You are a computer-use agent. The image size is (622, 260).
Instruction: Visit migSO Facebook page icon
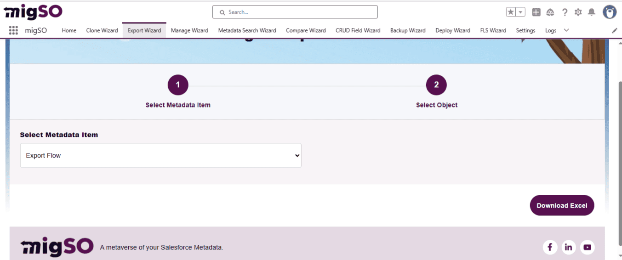[x=550, y=247]
